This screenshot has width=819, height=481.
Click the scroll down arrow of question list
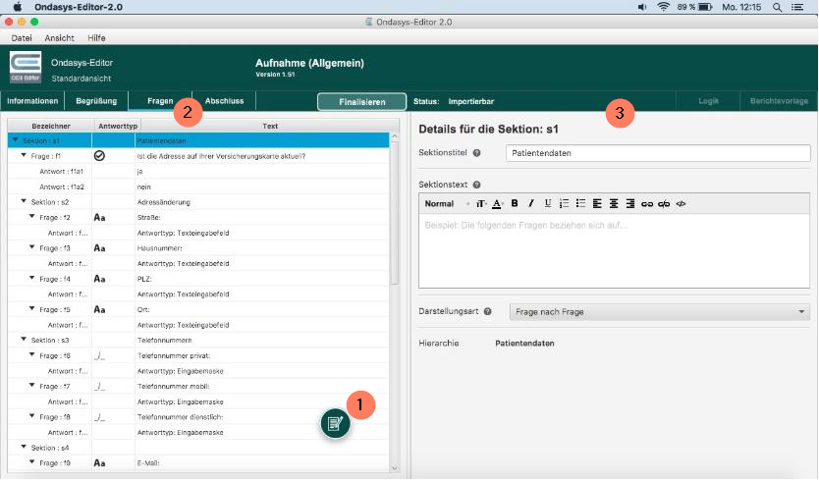pyautogui.click(x=395, y=468)
